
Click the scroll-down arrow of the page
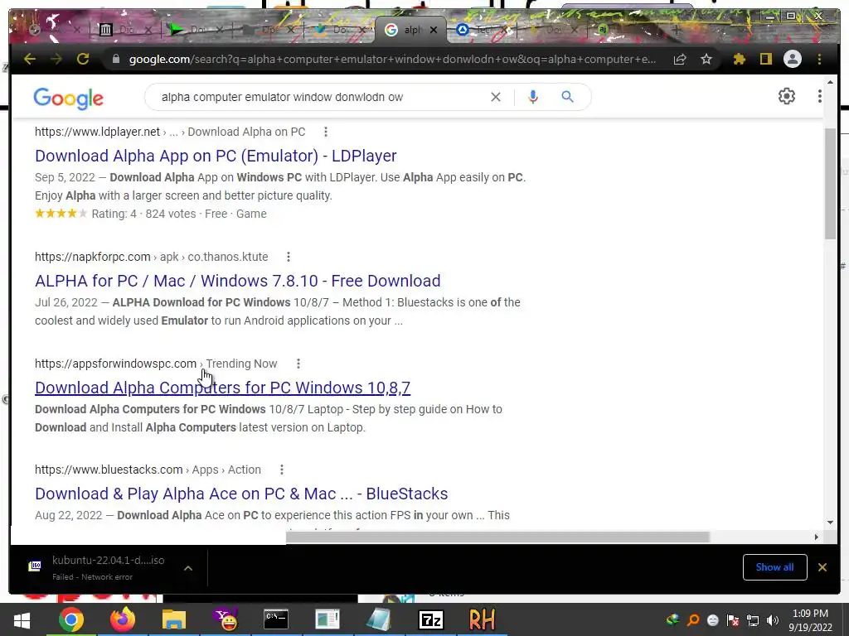pos(830,523)
